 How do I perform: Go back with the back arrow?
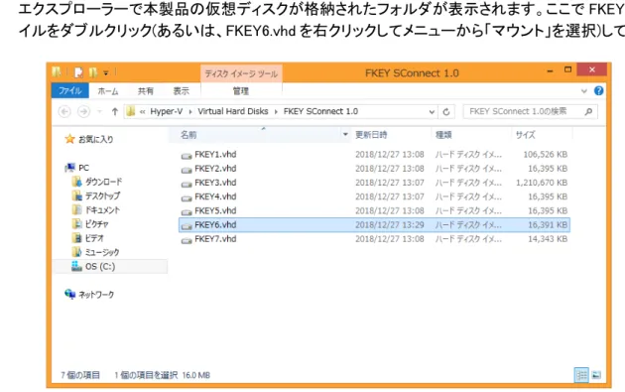[64, 112]
